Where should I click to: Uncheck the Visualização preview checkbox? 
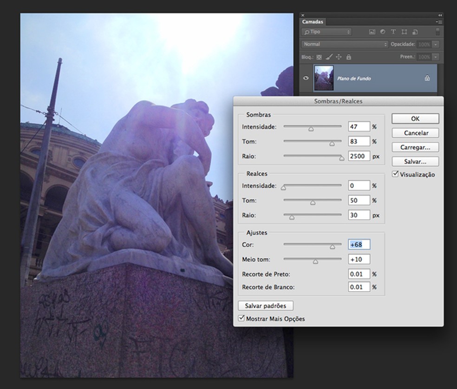coord(395,174)
